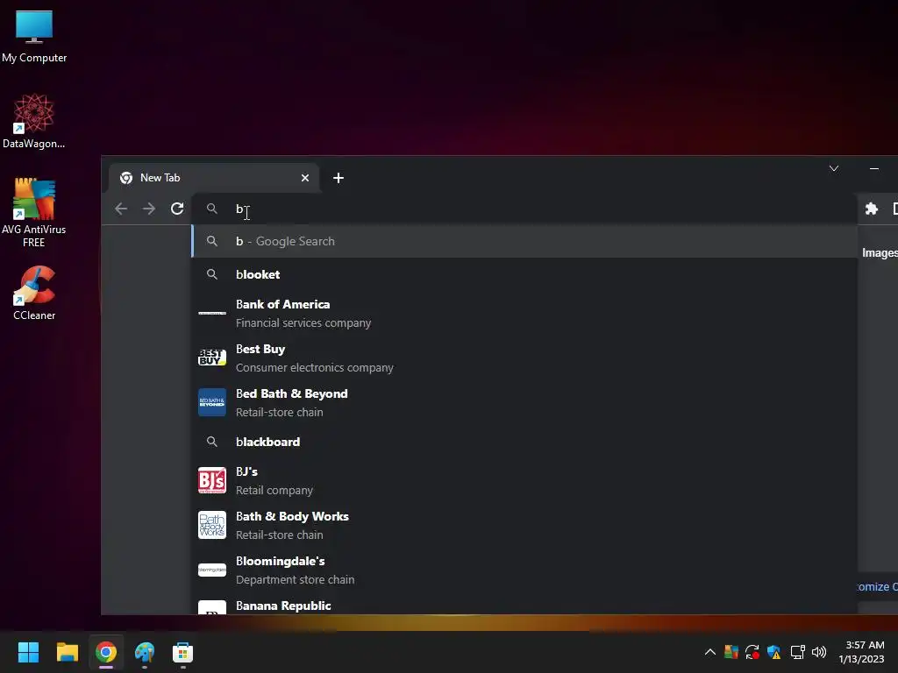Click the BJ's logo icon
The width and height of the screenshot is (898, 673).
point(212,480)
